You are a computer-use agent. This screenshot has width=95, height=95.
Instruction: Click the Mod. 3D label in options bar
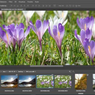pyautogui.click(x=61, y=6)
